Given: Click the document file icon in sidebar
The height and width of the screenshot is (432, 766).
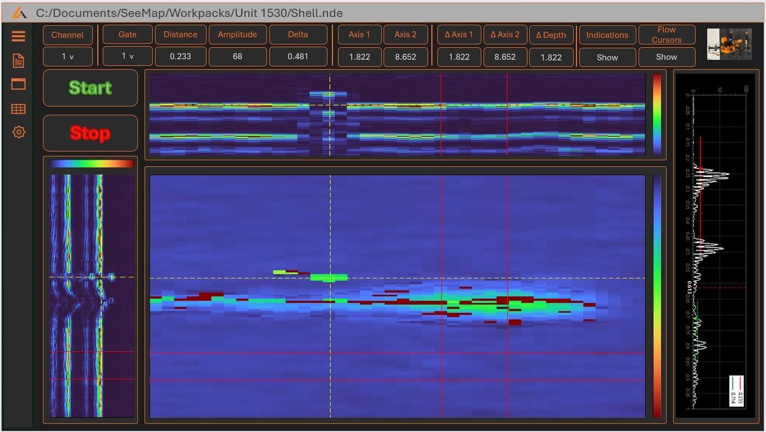Looking at the screenshot, I should point(18,60).
